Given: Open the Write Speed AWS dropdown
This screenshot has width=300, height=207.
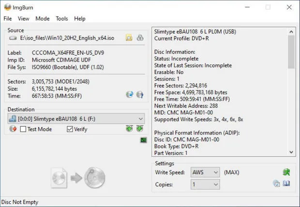Looking at the screenshot, I should coord(205,172).
